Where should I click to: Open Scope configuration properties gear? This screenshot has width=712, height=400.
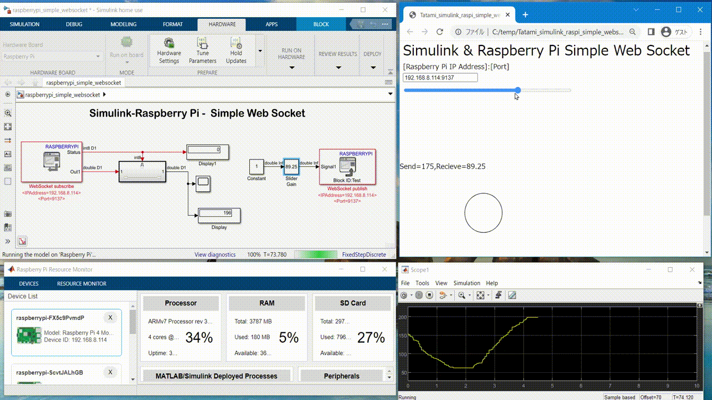[404, 295]
